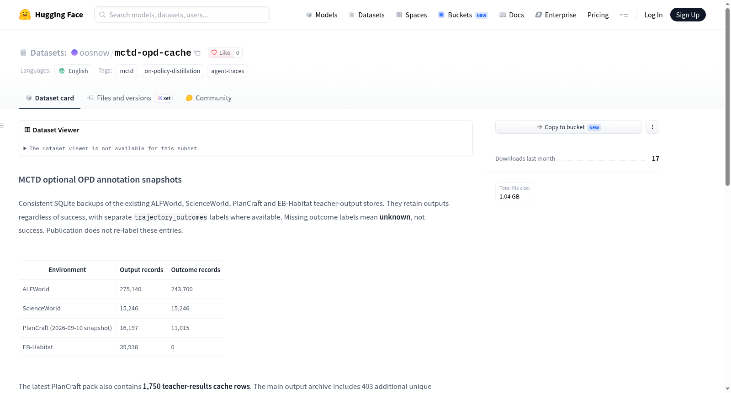Click the 11,015 outcome records value

point(180,328)
